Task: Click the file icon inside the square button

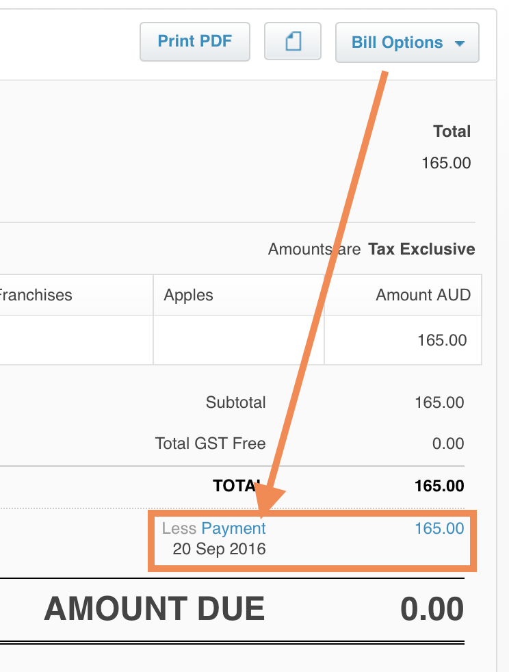Action: [x=293, y=41]
